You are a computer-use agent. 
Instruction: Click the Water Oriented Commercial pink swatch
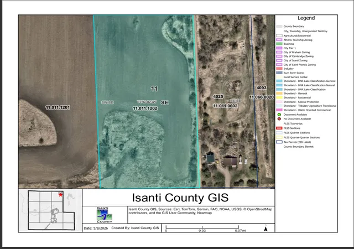[279, 110]
